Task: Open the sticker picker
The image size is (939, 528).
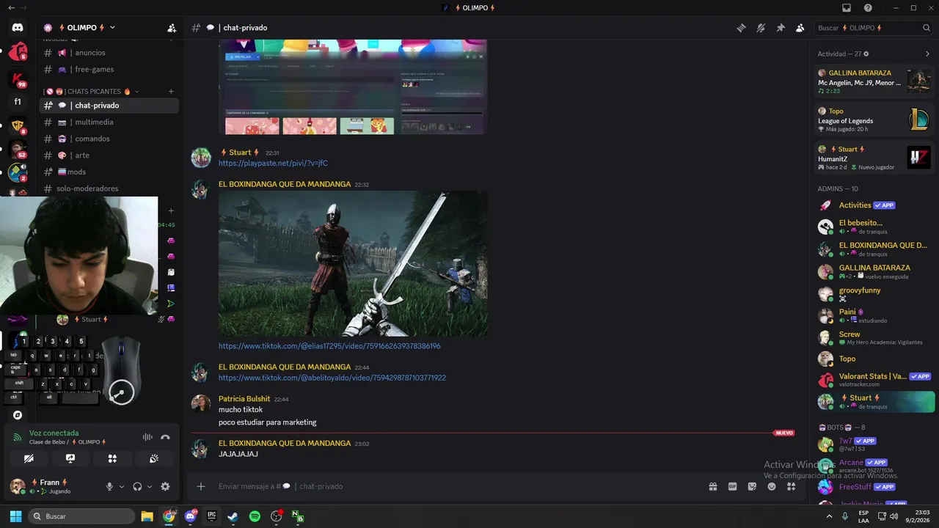Action: (x=752, y=486)
